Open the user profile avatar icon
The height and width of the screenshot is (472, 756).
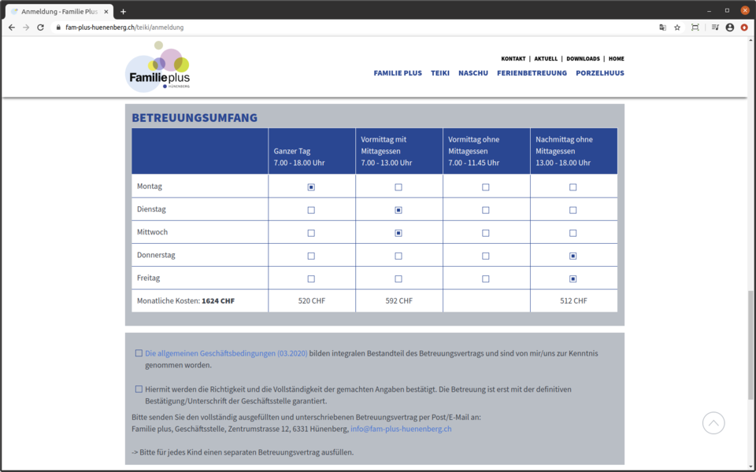point(729,28)
